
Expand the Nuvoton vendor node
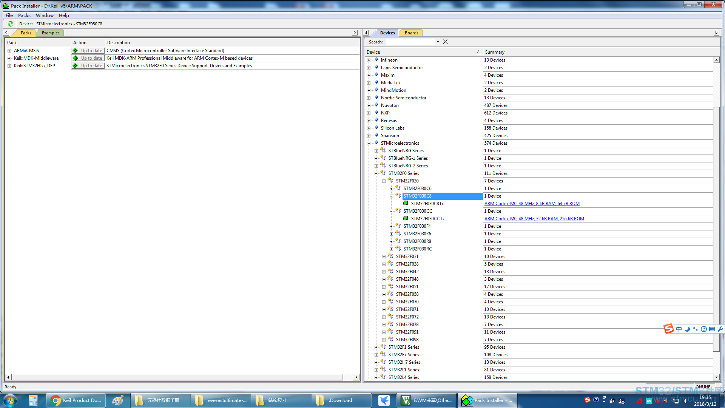[x=369, y=105]
